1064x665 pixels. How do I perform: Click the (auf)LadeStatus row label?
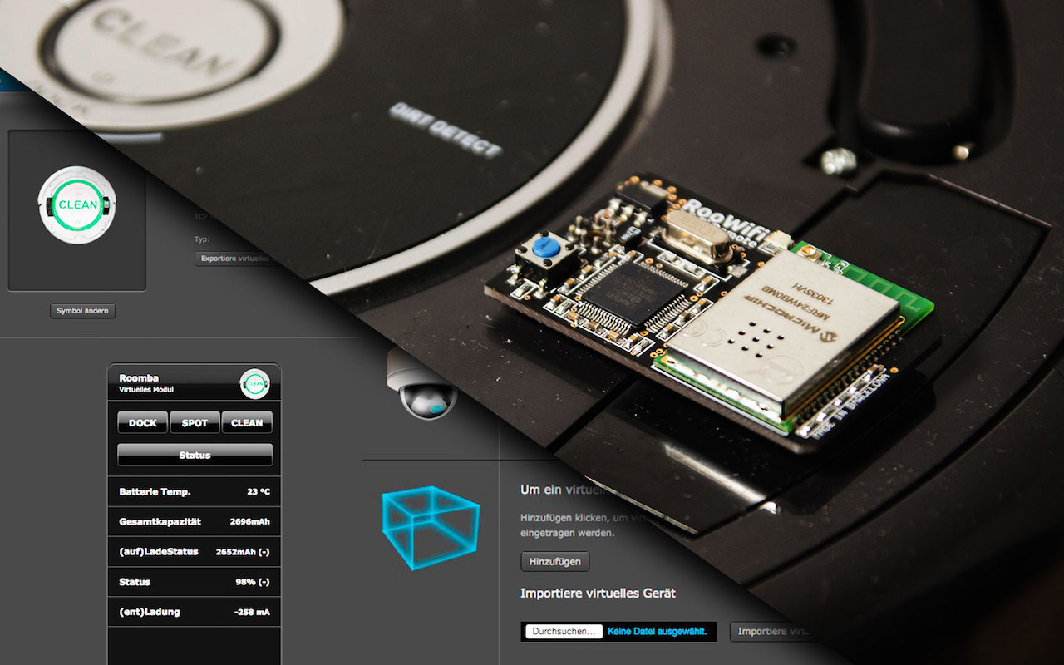tap(159, 551)
